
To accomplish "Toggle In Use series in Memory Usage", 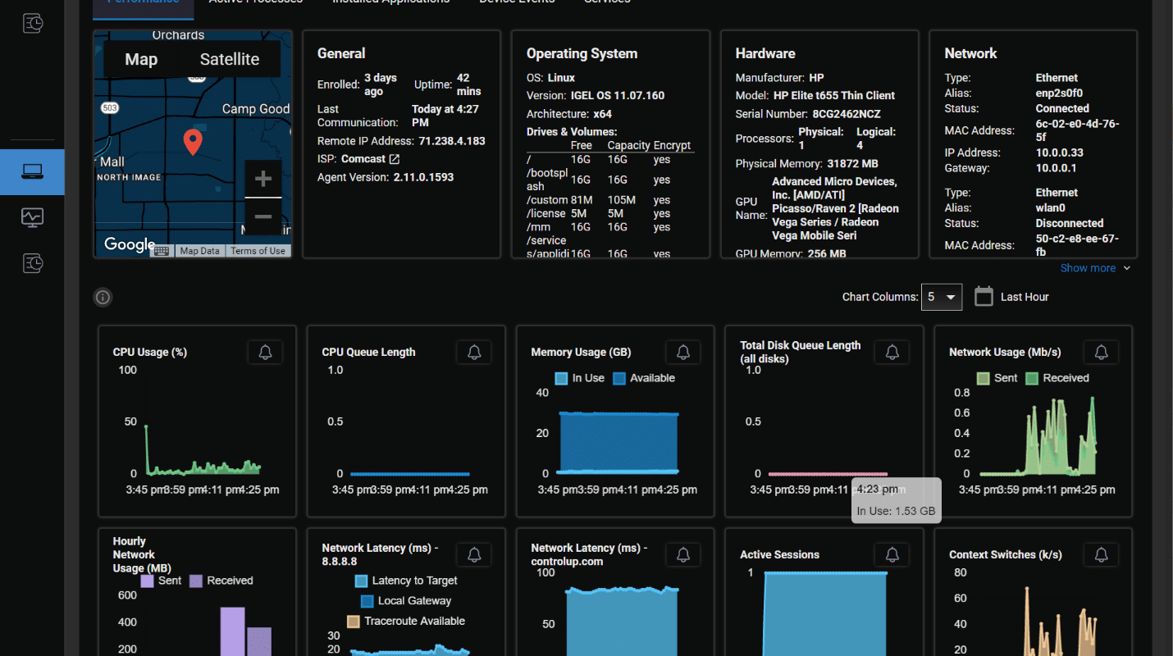I will tap(579, 378).
